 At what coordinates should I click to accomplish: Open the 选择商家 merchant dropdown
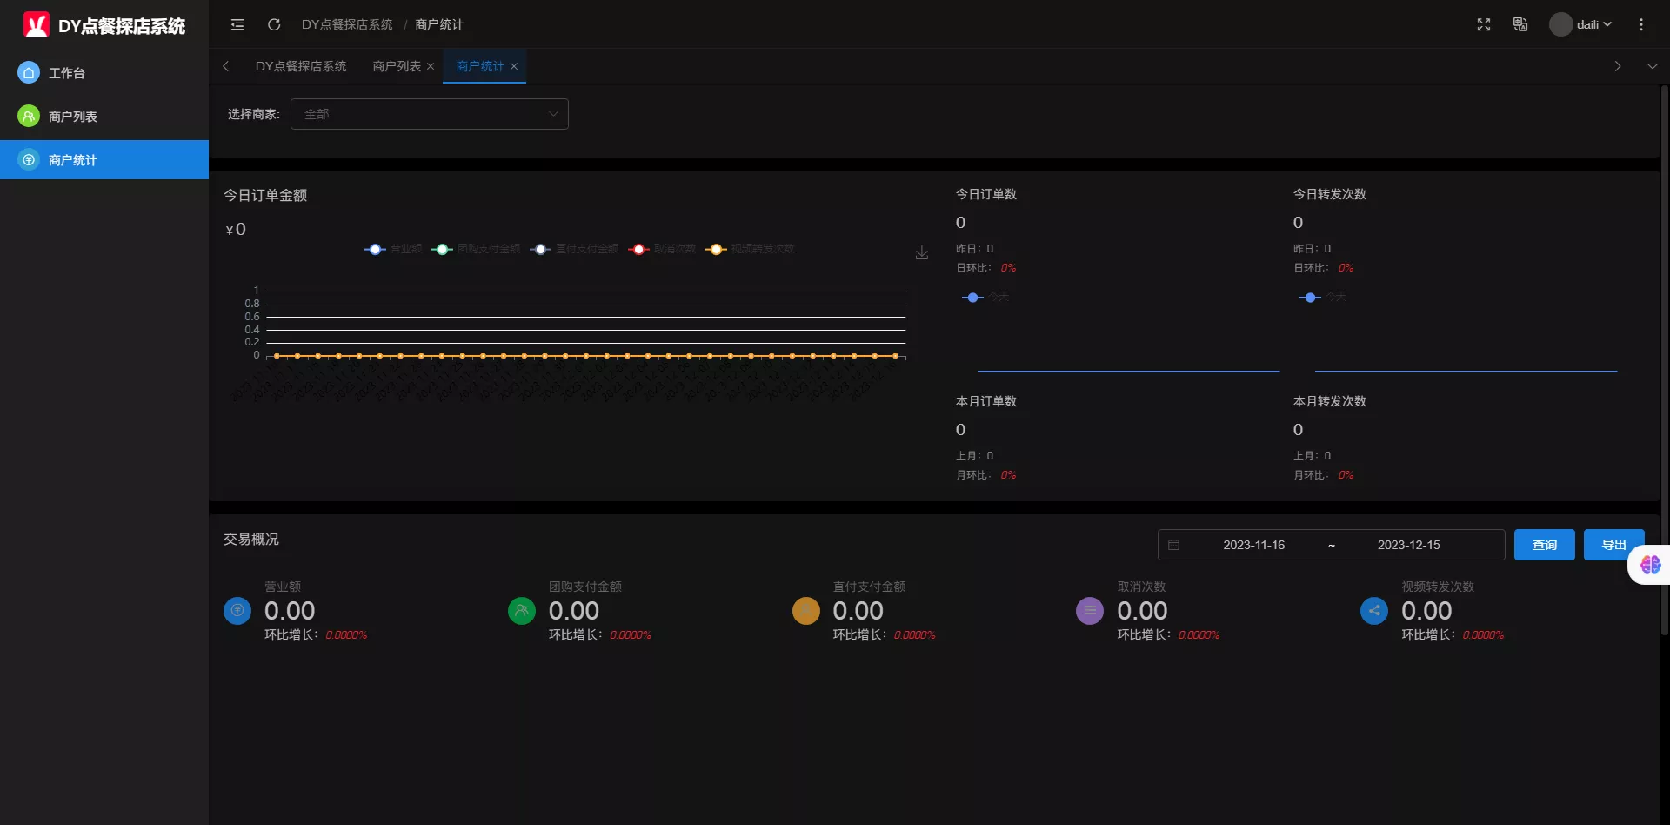tap(429, 114)
